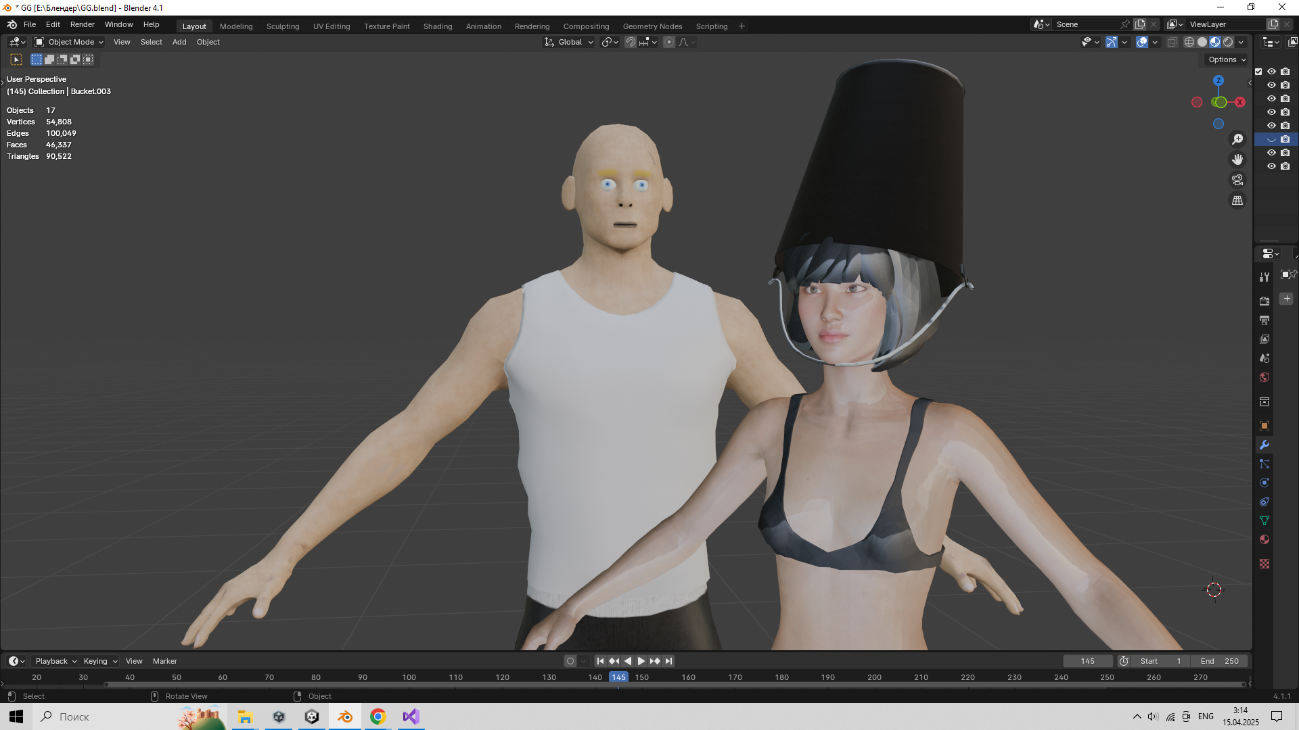Switch to the Sculpting workspace tab
The image size is (1299, 730).
[x=282, y=26]
